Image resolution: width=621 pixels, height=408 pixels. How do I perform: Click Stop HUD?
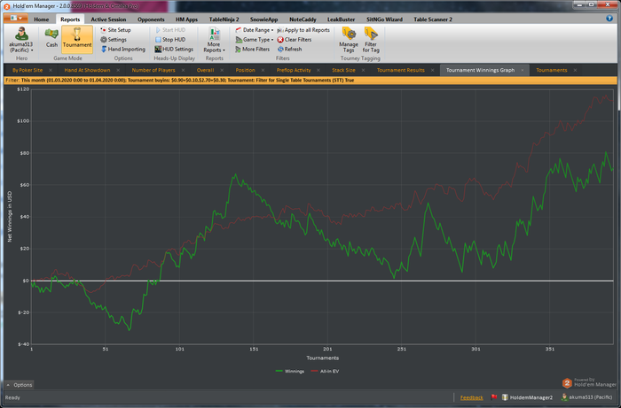click(x=170, y=40)
